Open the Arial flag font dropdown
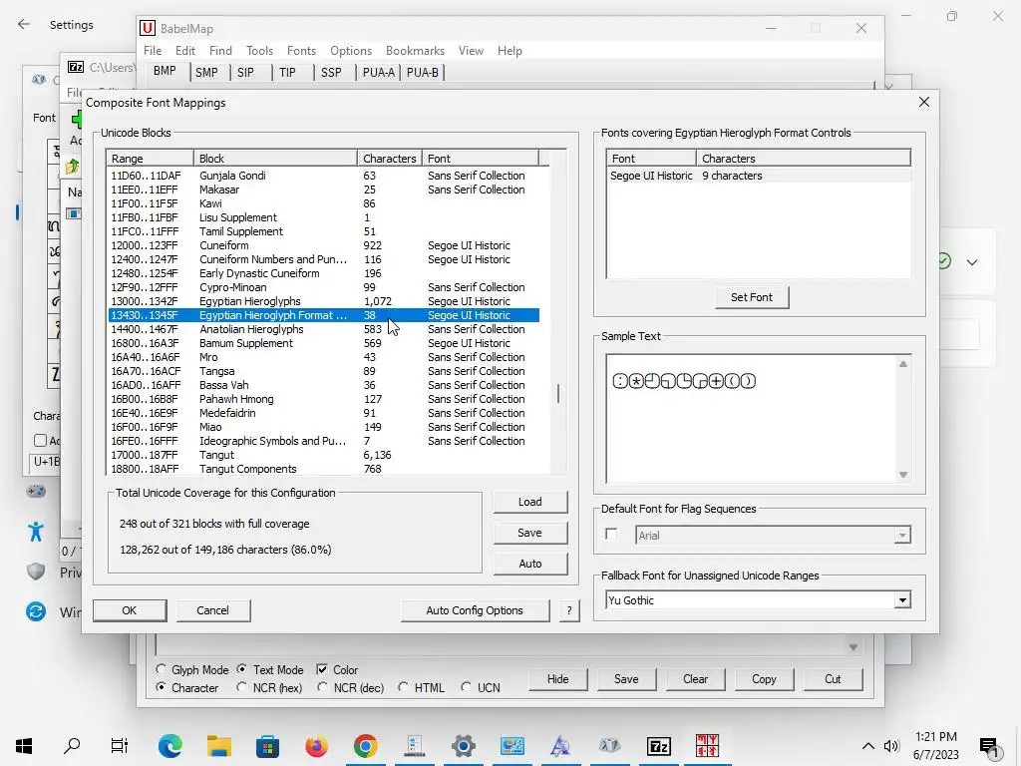Screen dimensions: 1021x766 click(901, 536)
